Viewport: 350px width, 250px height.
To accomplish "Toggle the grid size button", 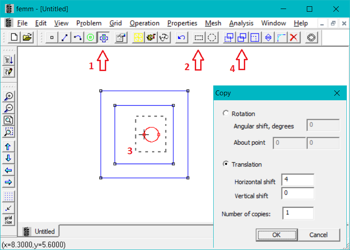I will click(x=9, y=220).
